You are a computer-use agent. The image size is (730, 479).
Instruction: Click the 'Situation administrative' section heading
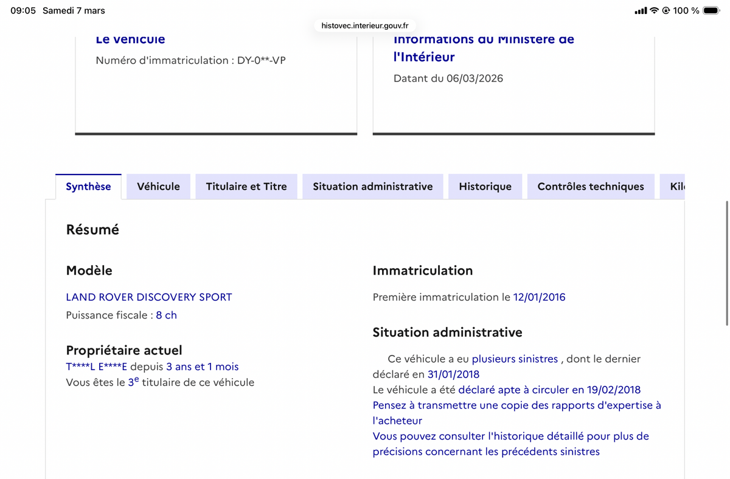[x=448, y=333]
